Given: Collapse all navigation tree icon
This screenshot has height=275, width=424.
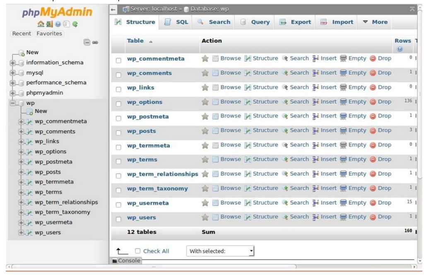Looking at the screenshot, I should (x=87, y=43).
